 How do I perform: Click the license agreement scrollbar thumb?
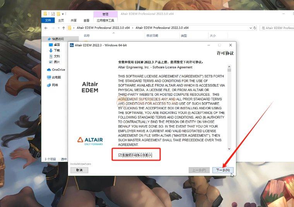point(229,70)
